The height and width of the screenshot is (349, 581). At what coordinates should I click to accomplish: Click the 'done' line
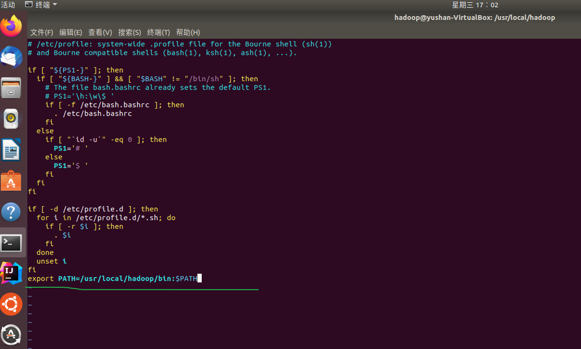[x=45, y=252]
